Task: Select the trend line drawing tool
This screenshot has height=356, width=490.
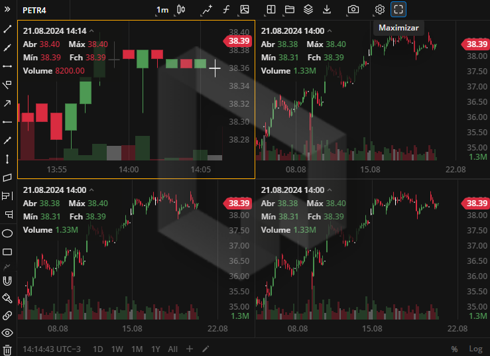Action: pyautogui.click(x=7, y=29)
